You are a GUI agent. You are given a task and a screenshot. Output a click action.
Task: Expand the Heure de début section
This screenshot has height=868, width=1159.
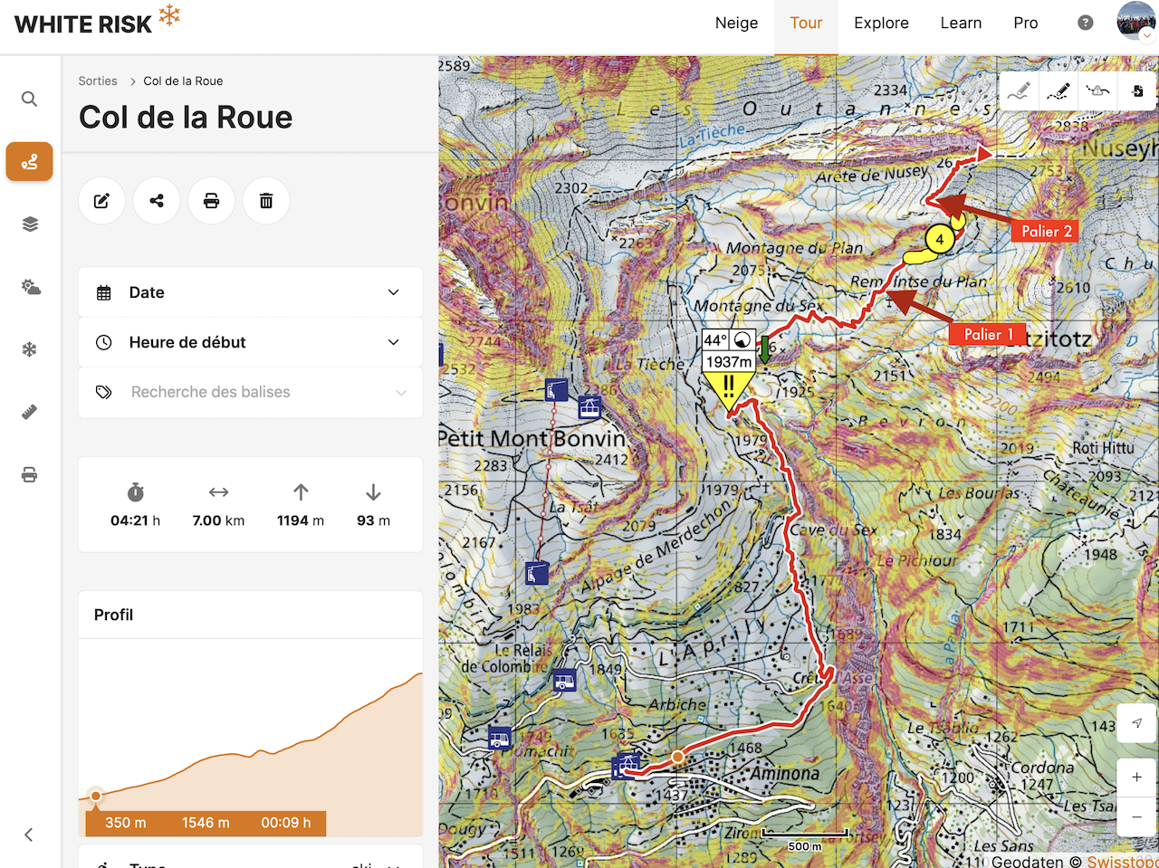tap(250, 342)
